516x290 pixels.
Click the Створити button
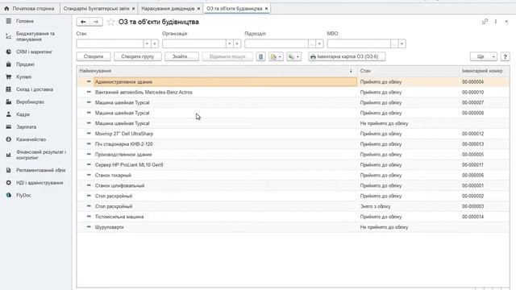pos(94,56)
